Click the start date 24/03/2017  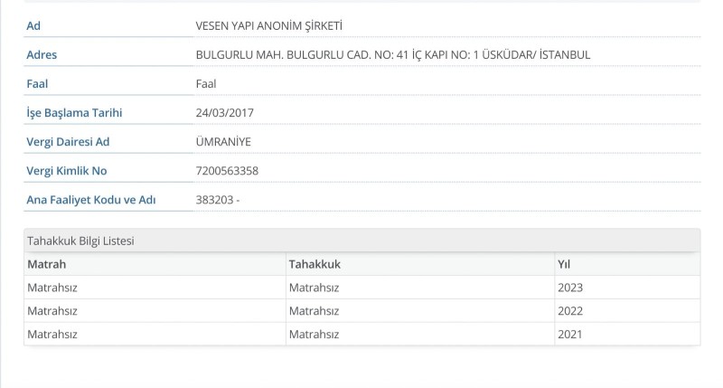224,113
